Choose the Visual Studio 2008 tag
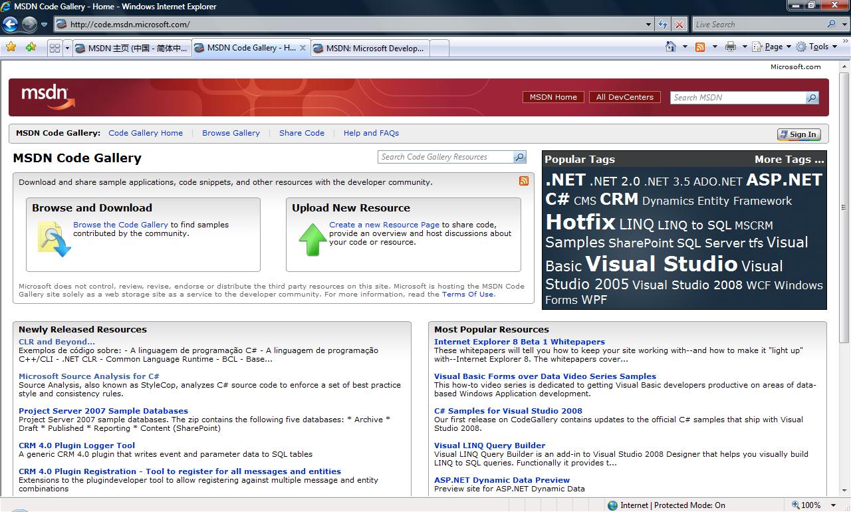 pyautogui.click(x=687, y=285)
